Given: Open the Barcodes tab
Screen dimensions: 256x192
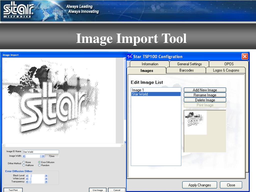Looking at the screenshot, I should coord(186,70).
